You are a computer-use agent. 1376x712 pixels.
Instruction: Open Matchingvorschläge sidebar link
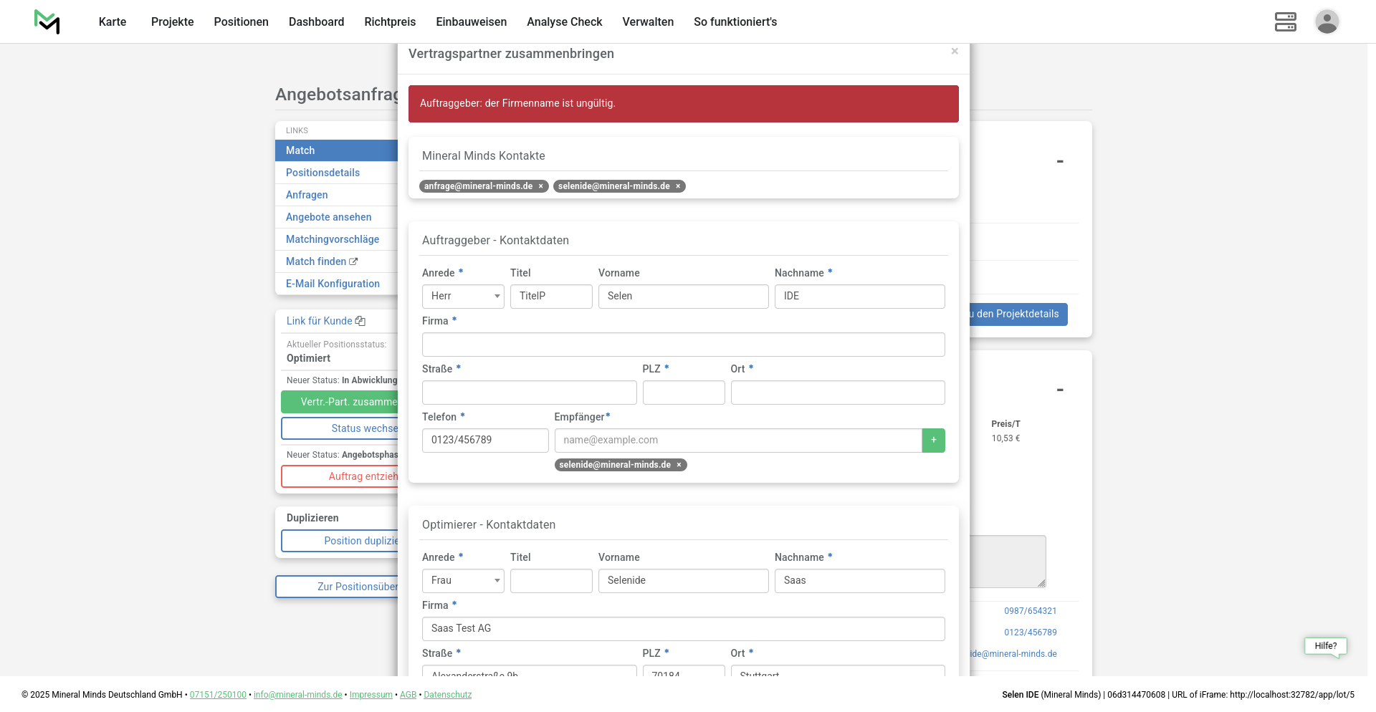(x=333, y=239)
